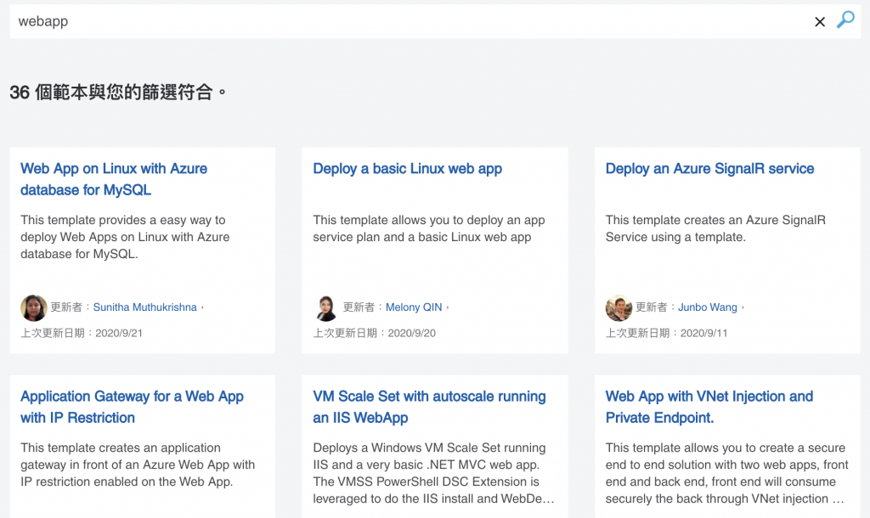Focus the search field containing "webapp"
Viewport: 870px width, 518px height.
pos(408,22)
